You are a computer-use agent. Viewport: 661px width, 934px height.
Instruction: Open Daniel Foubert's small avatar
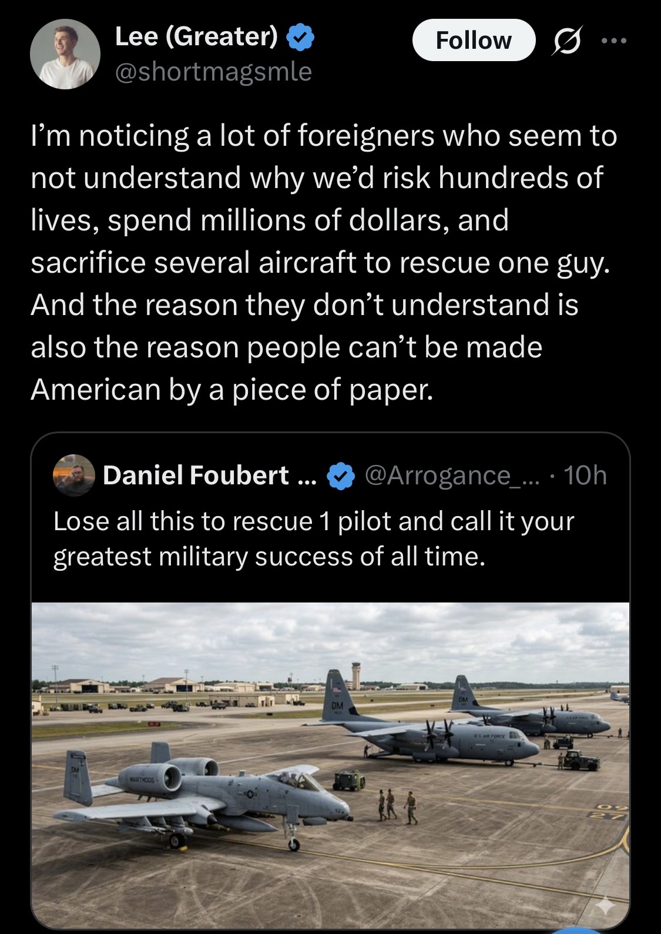coord(74,475)
